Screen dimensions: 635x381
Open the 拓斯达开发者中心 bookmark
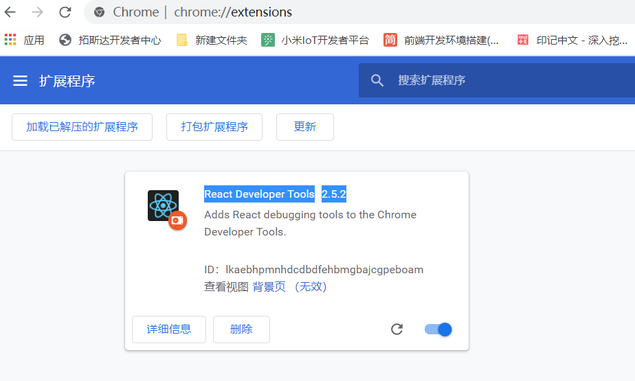pyautogui.click(x=110, y=40)
